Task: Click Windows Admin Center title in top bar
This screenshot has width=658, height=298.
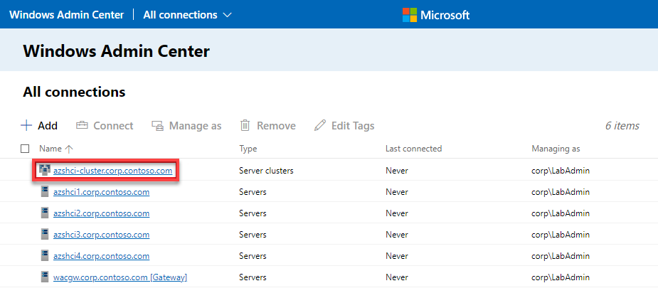Action: 67,15
